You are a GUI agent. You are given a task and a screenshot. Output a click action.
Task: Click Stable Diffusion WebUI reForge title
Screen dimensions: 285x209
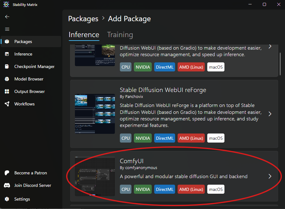tap(163, 90)
